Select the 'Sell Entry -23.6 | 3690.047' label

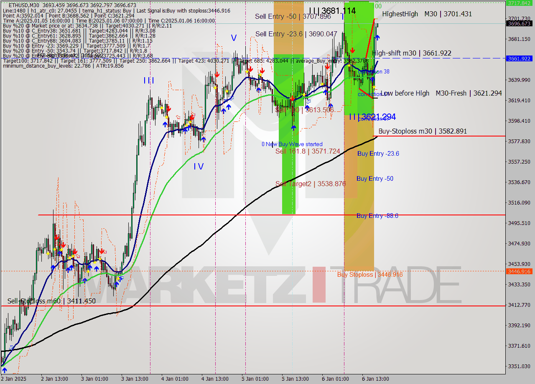click(296, 34)
